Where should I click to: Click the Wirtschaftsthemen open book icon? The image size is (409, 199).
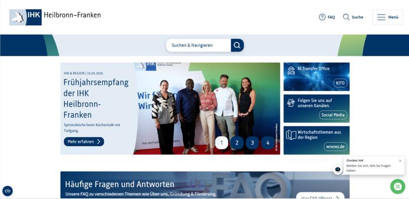coord(291,135)
